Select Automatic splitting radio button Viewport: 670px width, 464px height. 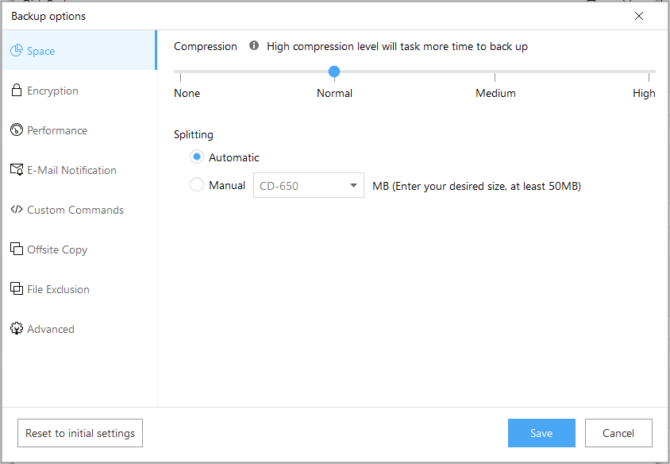[197, 157]
